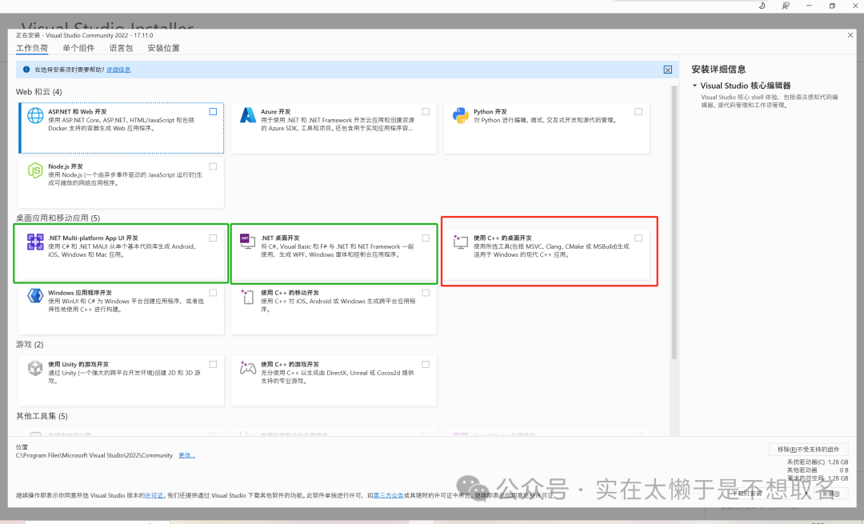Check the 使用 C++ 的游戏开发 checkbox

426,364
